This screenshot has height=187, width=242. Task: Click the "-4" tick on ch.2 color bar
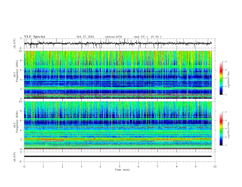[x=226, y=120]
